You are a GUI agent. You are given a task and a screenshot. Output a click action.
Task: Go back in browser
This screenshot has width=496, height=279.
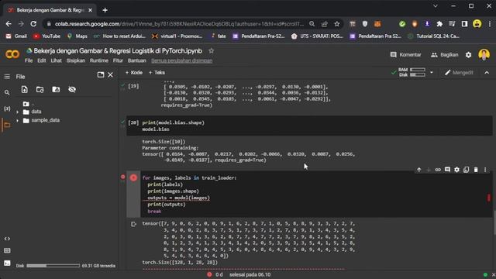[x=9, y=24]
